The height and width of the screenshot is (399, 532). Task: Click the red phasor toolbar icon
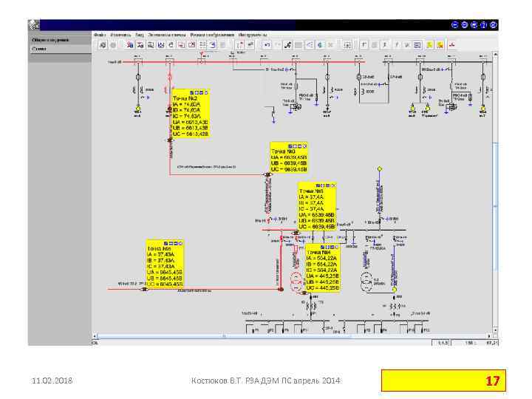coord(452,45)
